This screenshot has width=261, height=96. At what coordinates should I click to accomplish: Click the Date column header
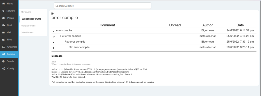(240, 25)
